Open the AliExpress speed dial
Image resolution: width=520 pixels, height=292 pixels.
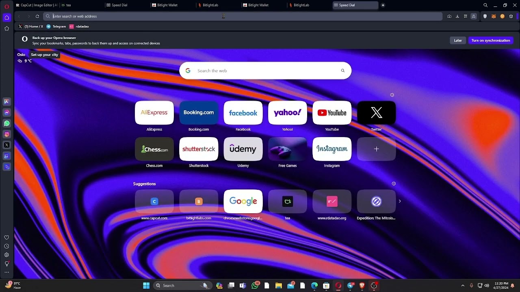[x=154, y=113]
